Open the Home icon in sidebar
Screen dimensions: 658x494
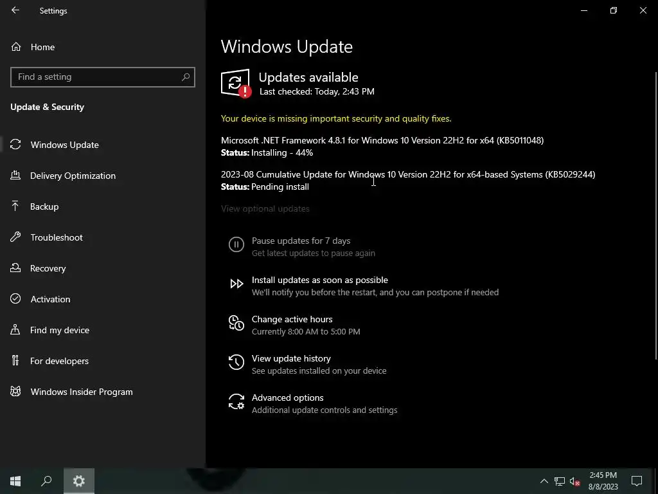pos(16,46)
